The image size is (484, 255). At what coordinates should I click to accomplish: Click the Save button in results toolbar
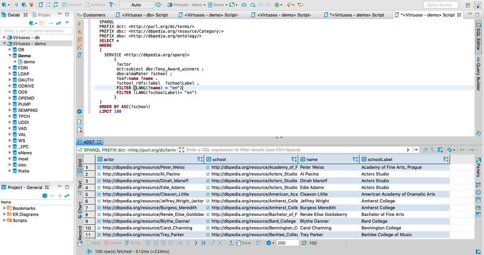(x=93, y=243)
